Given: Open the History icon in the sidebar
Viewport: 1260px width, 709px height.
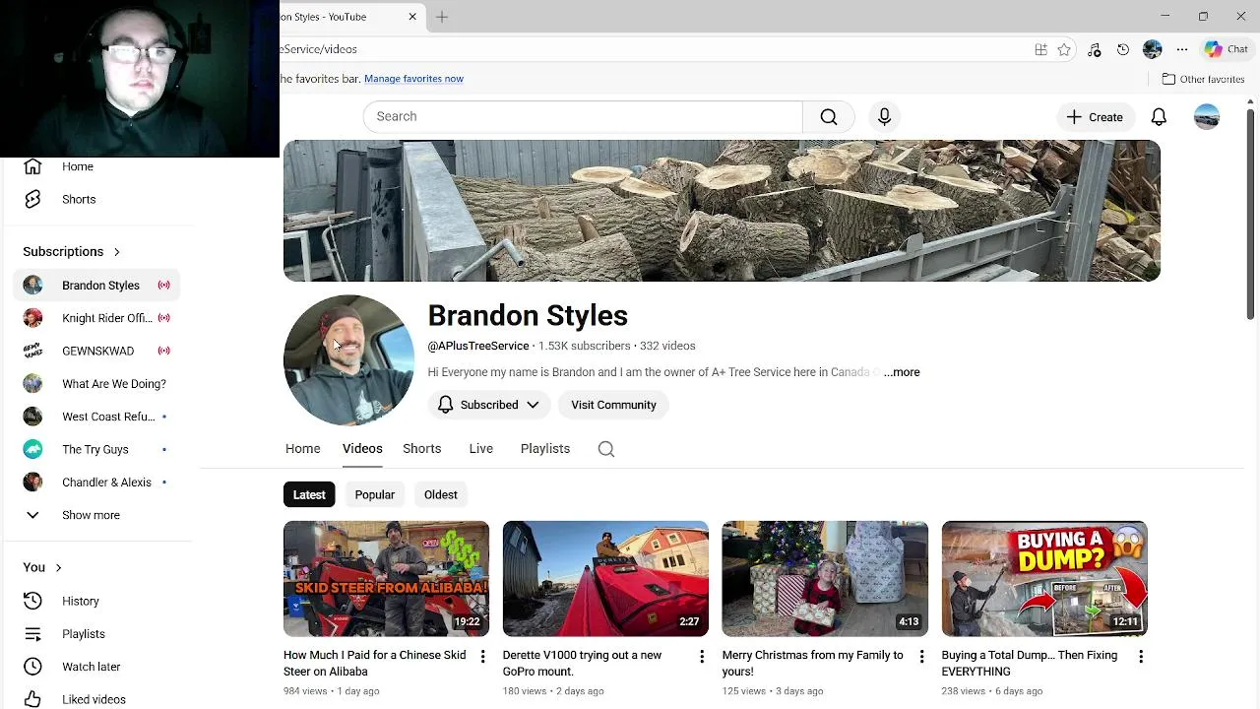Looking at the screenshot, I should click(32, 601).
